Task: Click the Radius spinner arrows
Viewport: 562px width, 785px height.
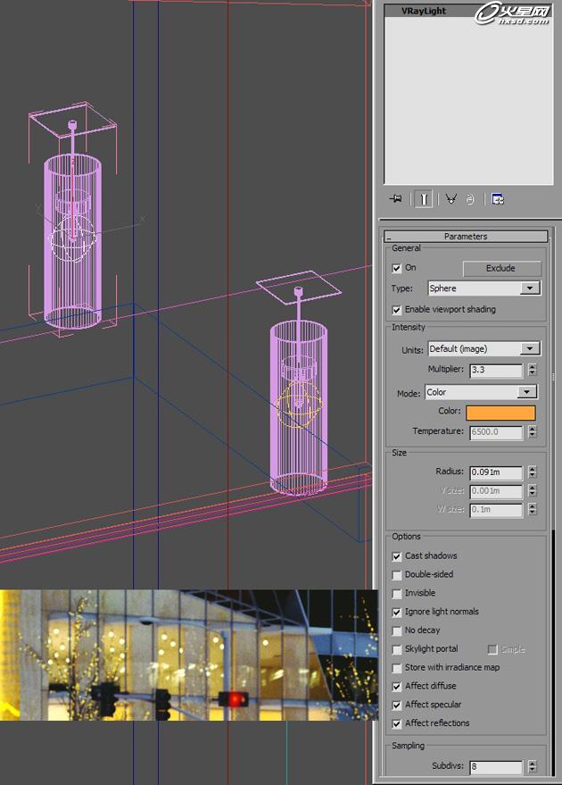Action: click(x=533, y=472)
